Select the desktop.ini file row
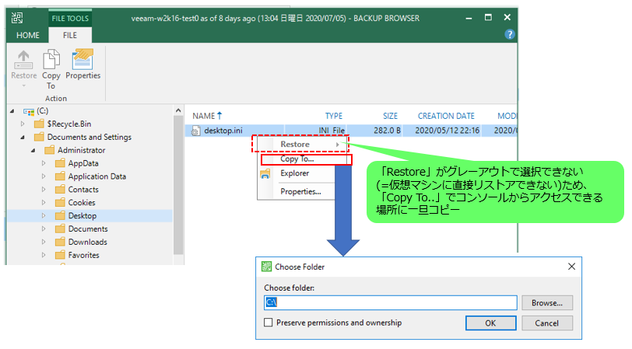The image size is (632, 349). [x=351, y=131]
